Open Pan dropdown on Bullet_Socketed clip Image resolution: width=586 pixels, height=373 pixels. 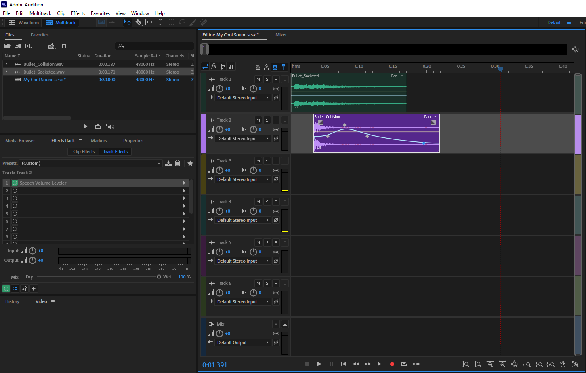coord(397,76)
